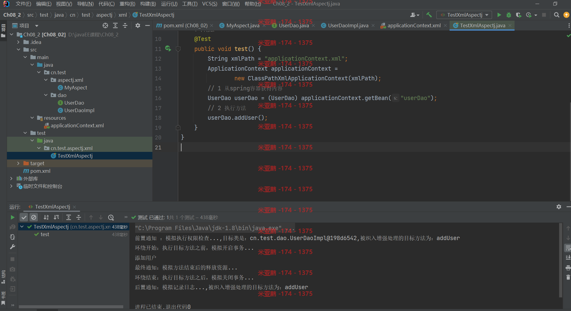Open test history clock icon
Image resolution: width=571 pixels, height=311 pixels.
tap(111, 217)
